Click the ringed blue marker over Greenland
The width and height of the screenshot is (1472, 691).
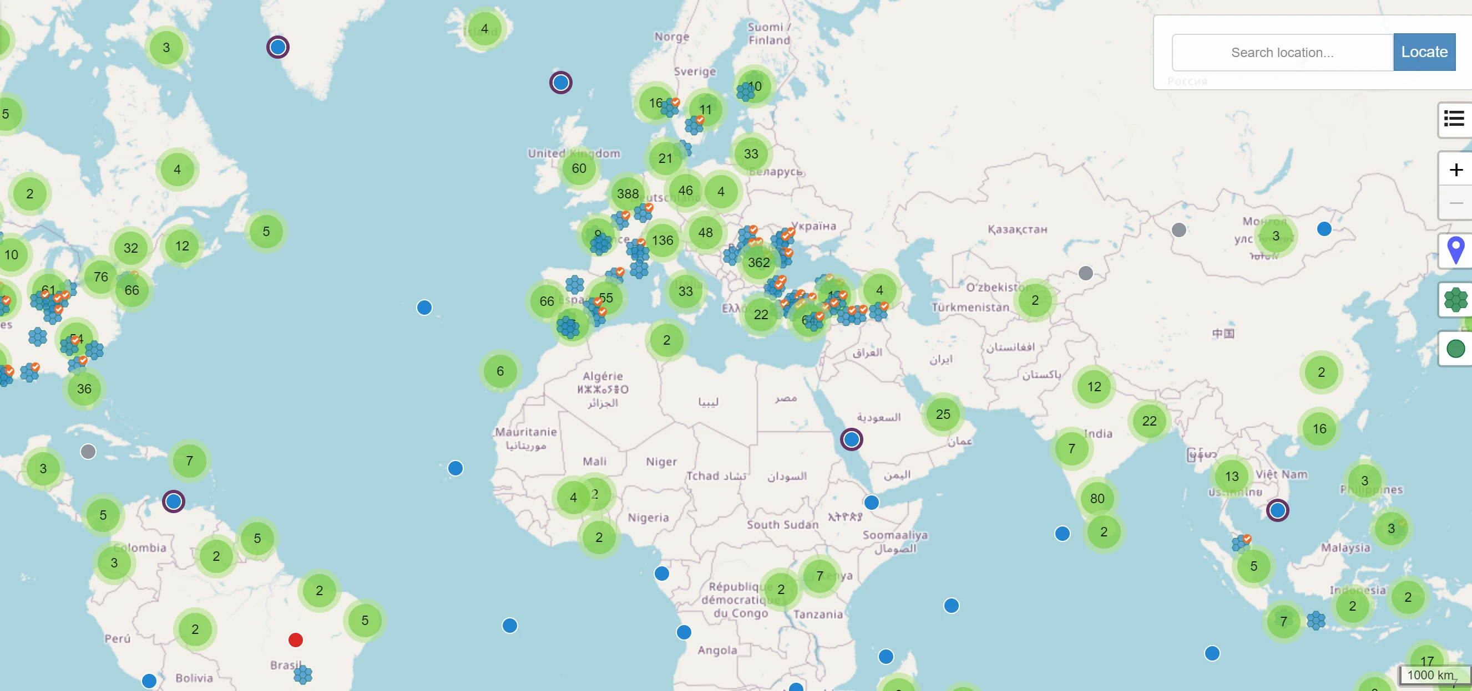coord(278,47)
